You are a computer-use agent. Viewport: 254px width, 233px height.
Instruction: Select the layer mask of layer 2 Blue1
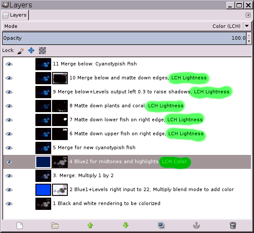pyautogui.click(x=60, y=190)
